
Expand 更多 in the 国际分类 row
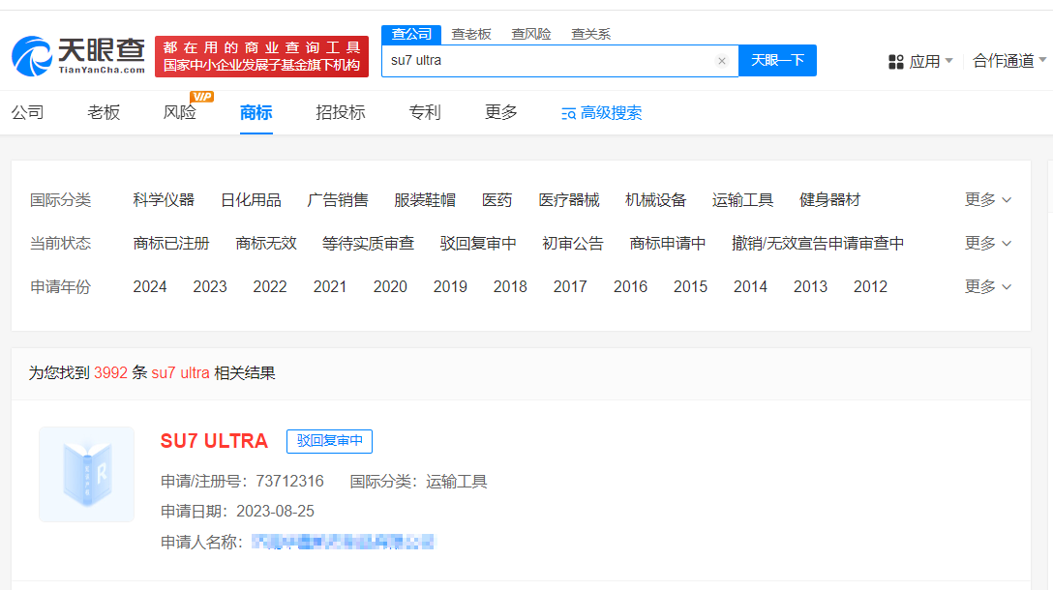click(987, 200)
